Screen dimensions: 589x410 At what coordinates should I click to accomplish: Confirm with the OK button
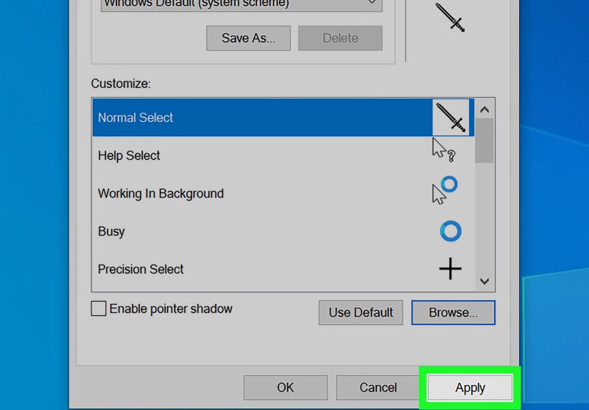click(286, 387)
